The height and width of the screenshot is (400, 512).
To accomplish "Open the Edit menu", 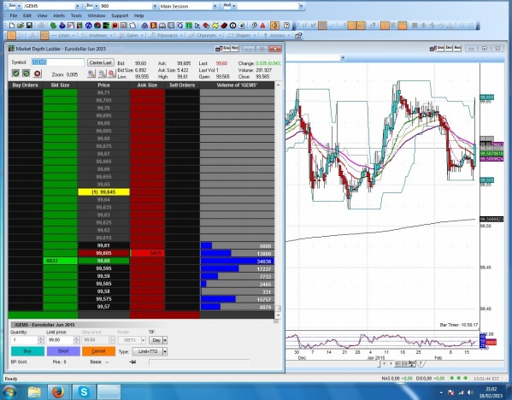I will [x=27, y=15].
